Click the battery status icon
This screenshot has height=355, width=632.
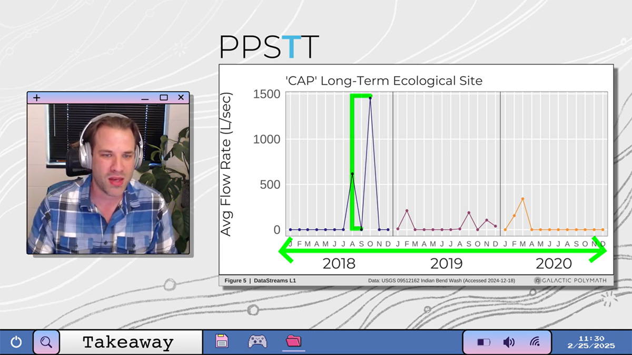point(483,342)
